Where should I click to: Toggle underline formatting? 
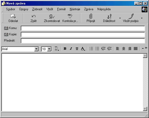pyautogui.click(x=77, y=49)
